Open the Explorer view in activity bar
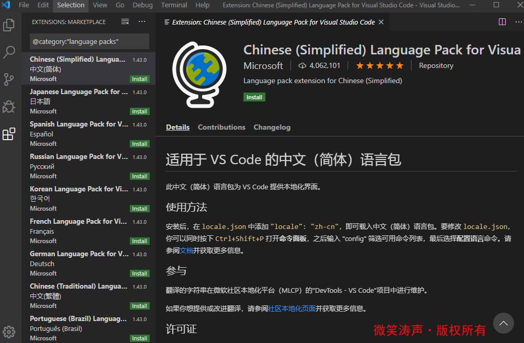The height and width of the screenshot is (343, 524). 9,25
